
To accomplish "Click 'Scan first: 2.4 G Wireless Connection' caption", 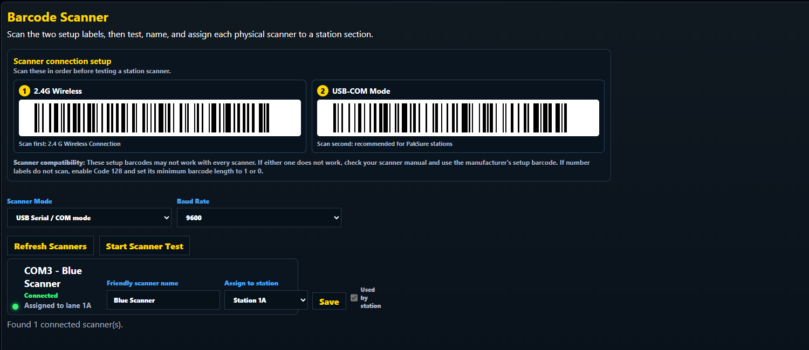I will click(x=70, y=144).
